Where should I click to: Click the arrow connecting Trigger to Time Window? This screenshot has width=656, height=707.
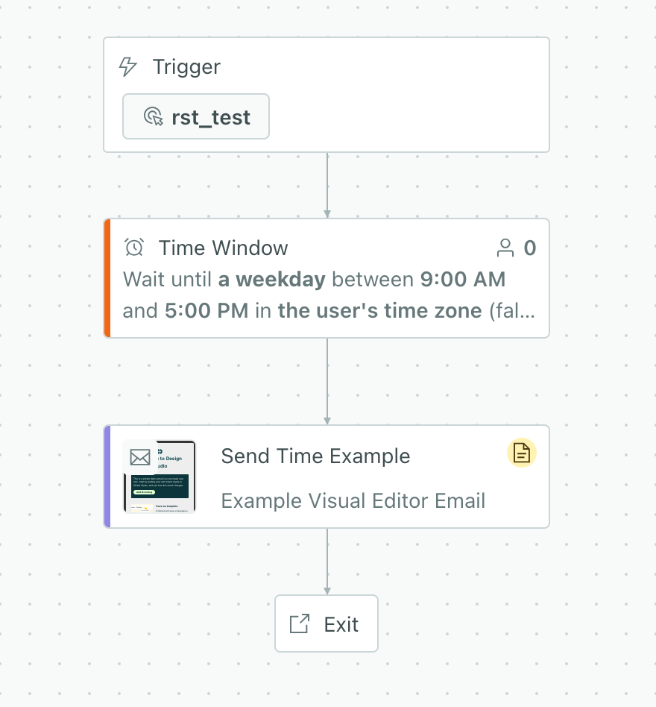[x=327, y=185]
